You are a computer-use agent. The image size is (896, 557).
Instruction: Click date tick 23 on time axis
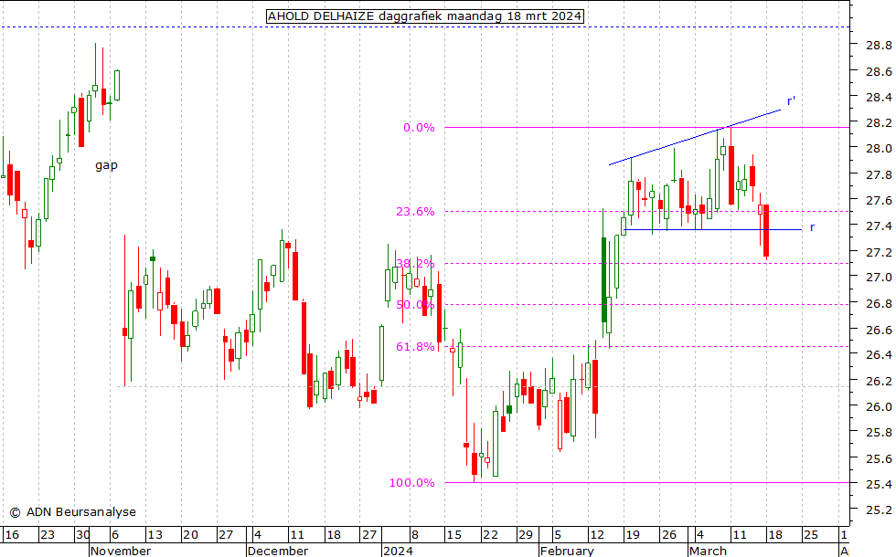(x=48, y=535)
